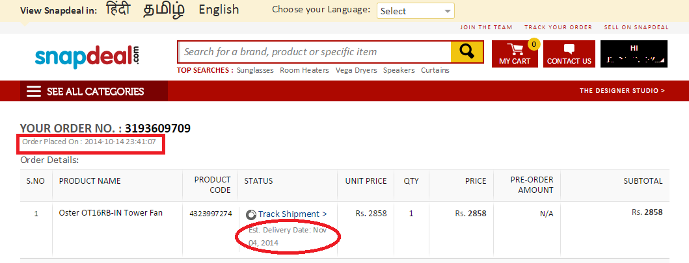The image size is (689, 263).
Task: Click the shipment status circle icon
Action: pos(251,214)
